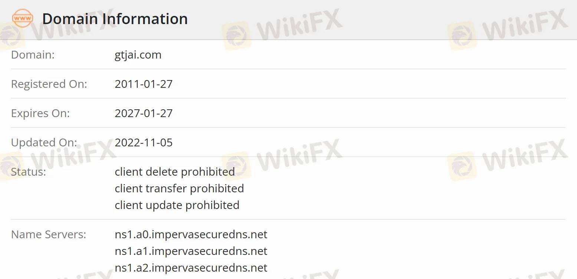Select client update prohibited status
The image size is (577, 279).
click(x=177, y=205)
